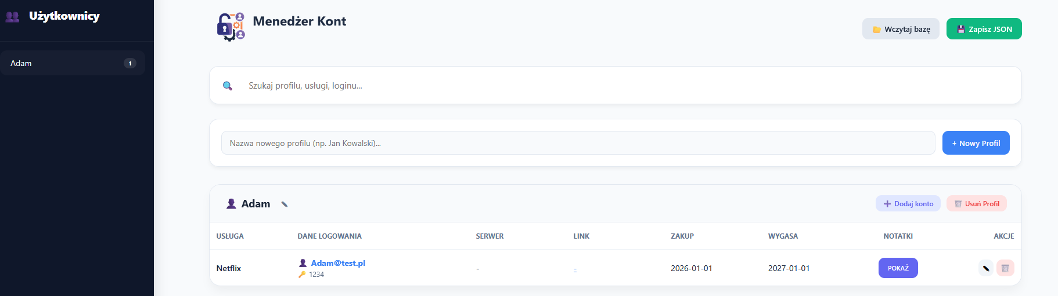
Task: Click the AKCJE column header
Action: [x=1003, y=236]
